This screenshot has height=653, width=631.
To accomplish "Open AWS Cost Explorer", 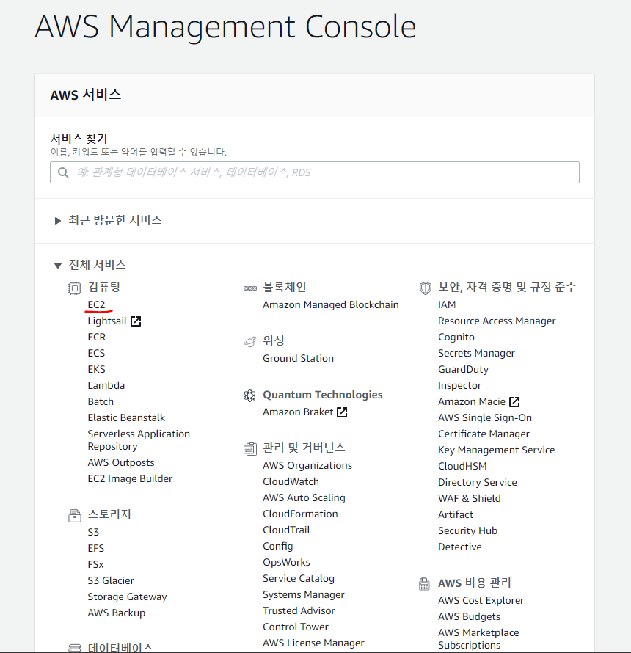I will pos(481,601).
